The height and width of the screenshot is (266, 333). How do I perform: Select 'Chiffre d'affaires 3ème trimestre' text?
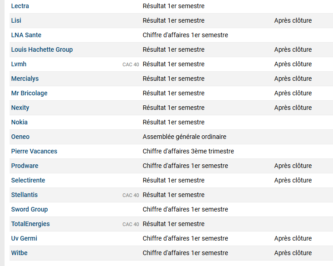(x=188, y=151)
